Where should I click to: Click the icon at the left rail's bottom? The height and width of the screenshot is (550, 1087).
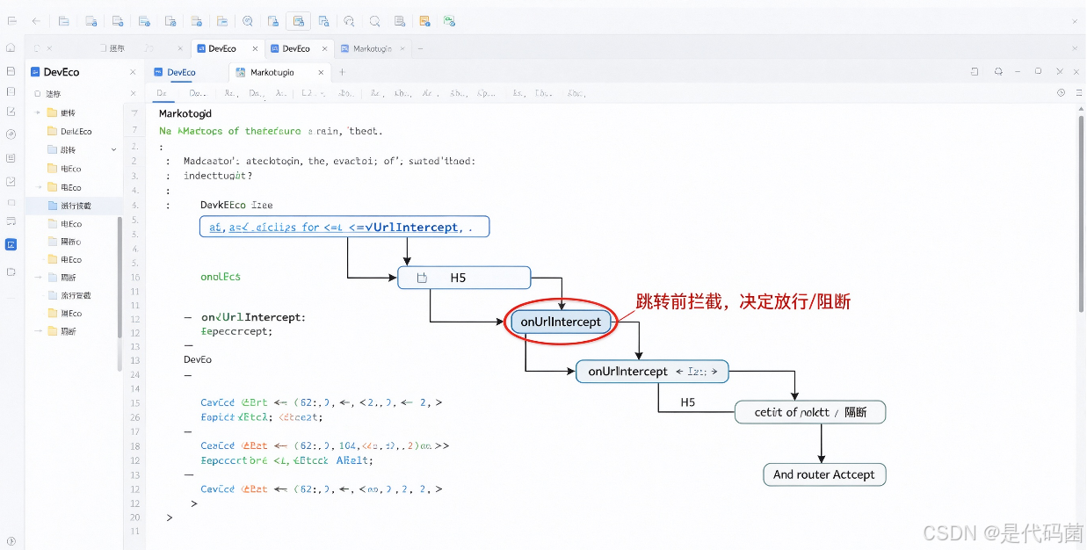[x=11, y=541]
